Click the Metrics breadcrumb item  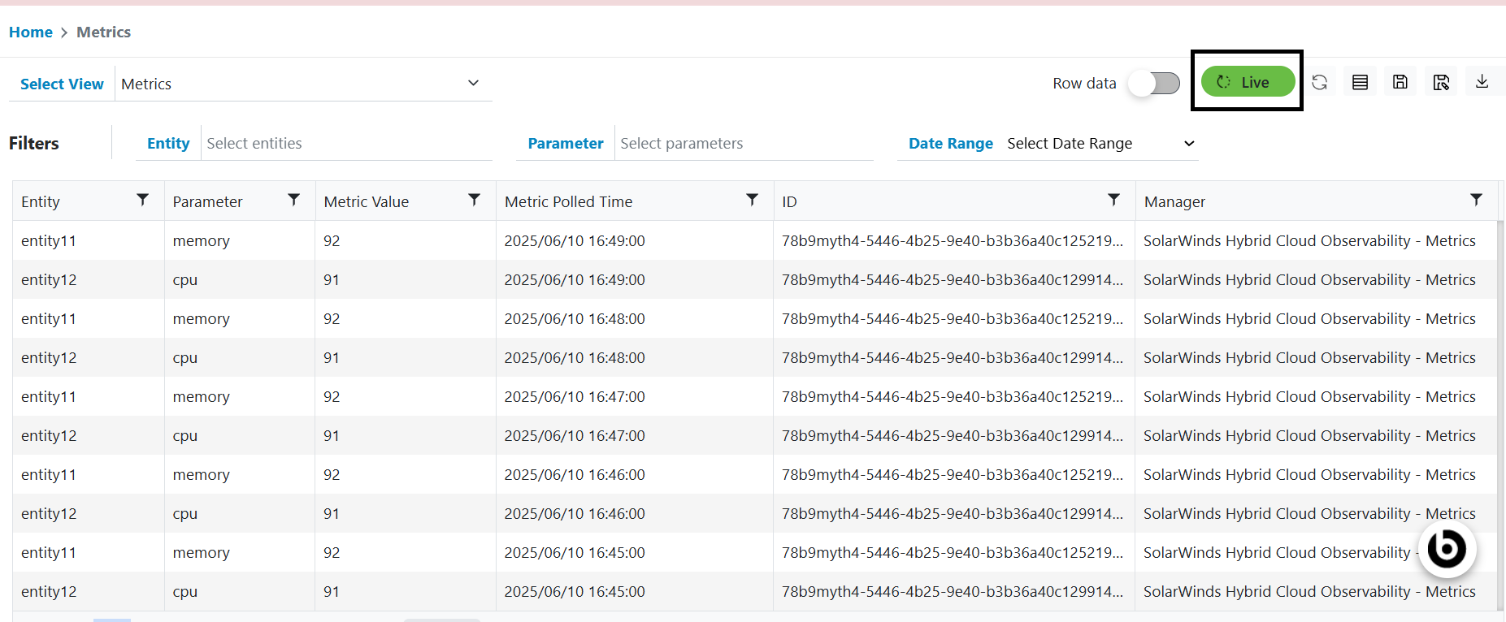[x=103, y=32]
